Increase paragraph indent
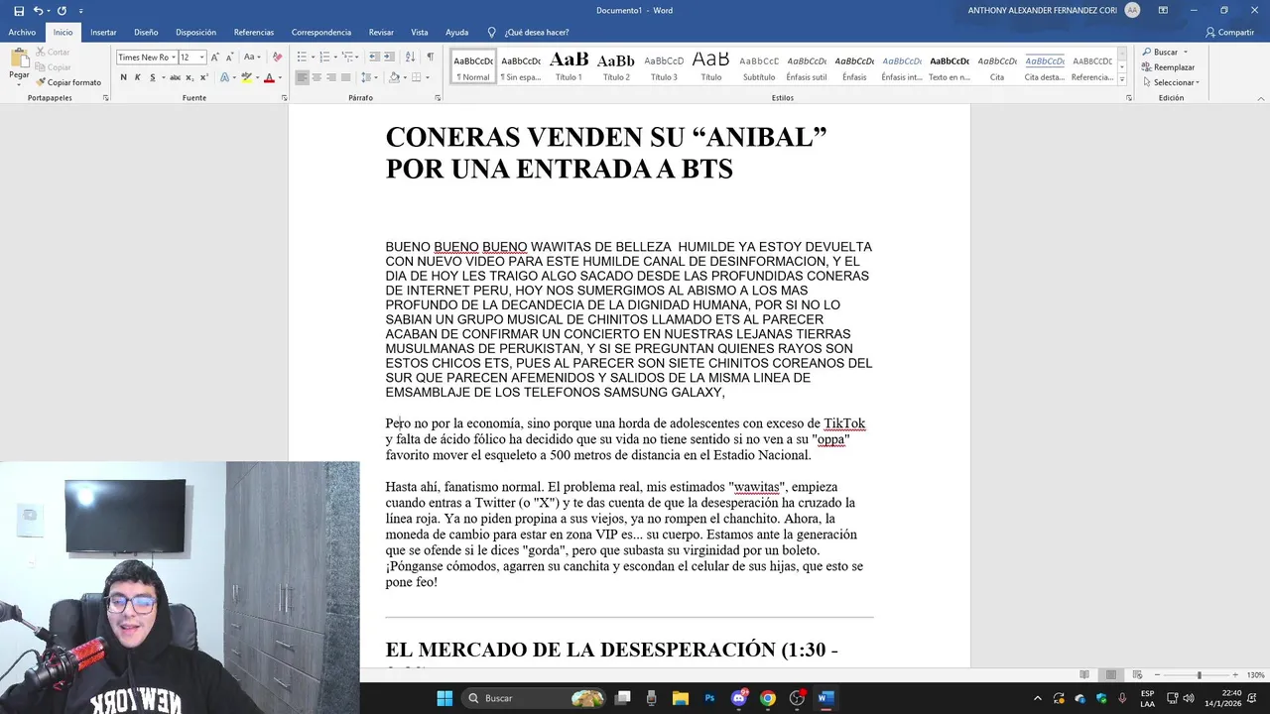 pyautogui.click(x=389, y=57)
